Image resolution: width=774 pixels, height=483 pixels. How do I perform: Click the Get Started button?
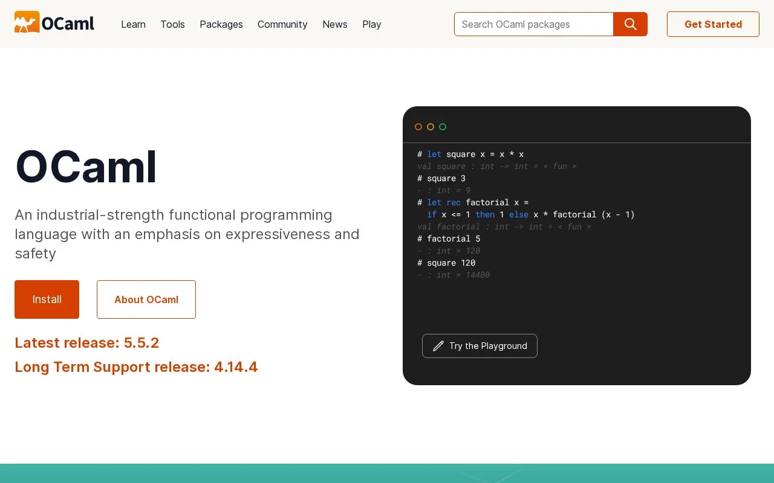click(713, 24)
